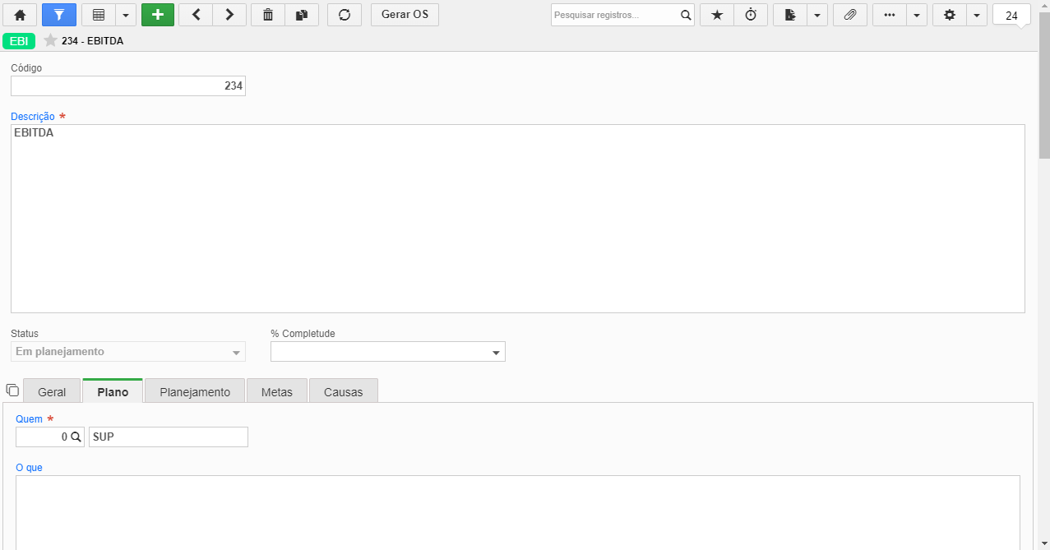The width and height of the screenshot is (1050, 550).
Task: Click the copy tabs icon beside Geral
Action: (12, 390)
